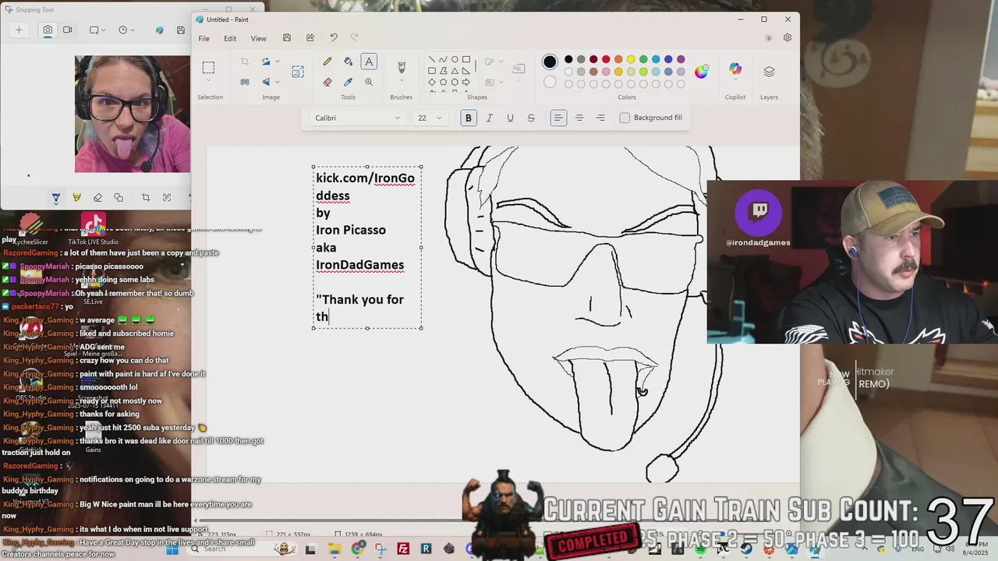This screenshot has height=561, width=998.
Task: Start a New snip in Snipping Tool
Action: [19, 30]
